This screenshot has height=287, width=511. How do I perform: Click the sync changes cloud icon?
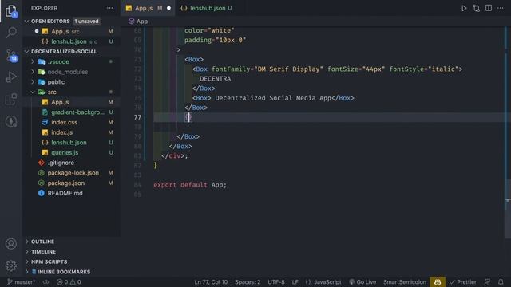[x=46, y=282]
